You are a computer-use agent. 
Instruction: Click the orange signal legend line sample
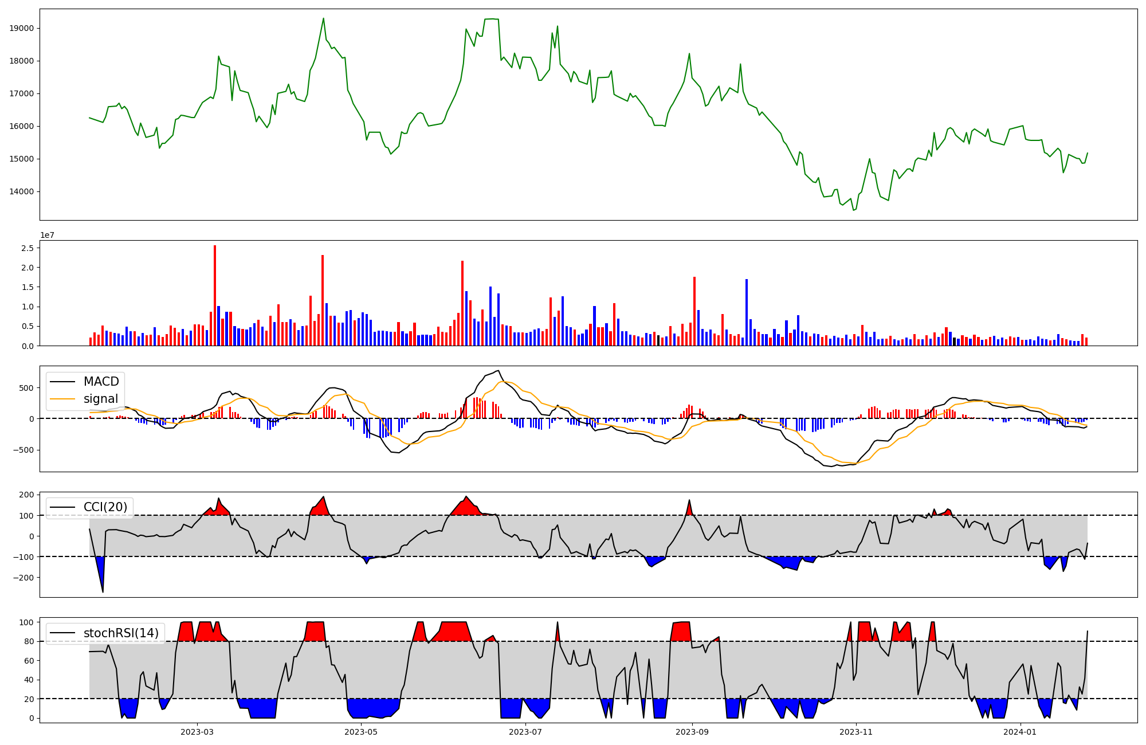[x=62, y=399]
